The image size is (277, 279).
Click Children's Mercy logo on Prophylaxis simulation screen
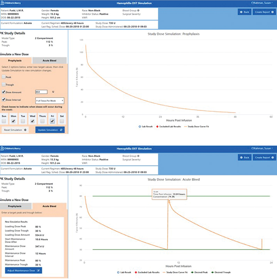tap(11, 3)
